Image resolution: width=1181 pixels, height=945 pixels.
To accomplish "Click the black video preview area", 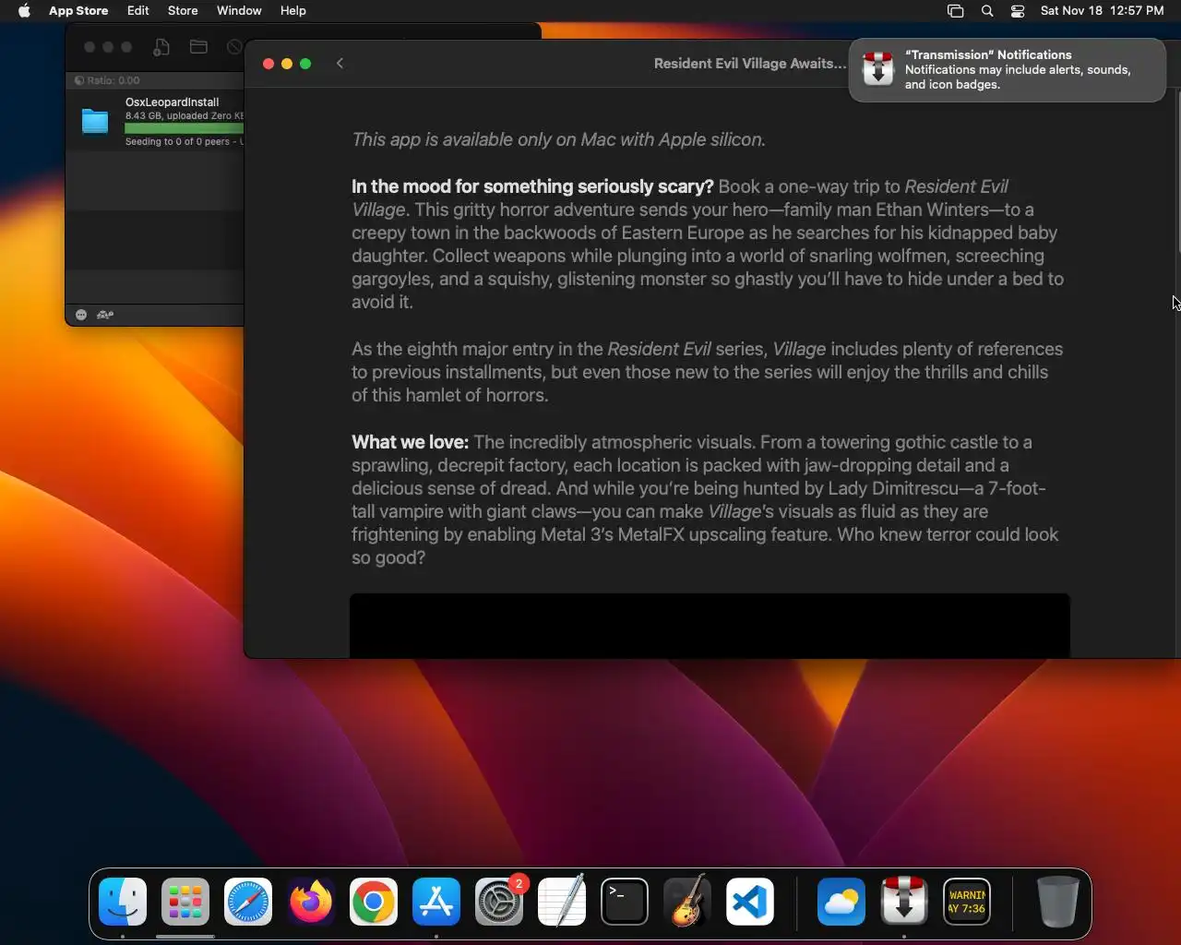I will (710, 626).
